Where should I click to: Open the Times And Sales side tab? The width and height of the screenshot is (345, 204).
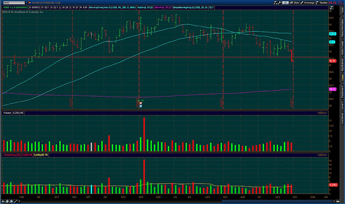click(342, 28)
